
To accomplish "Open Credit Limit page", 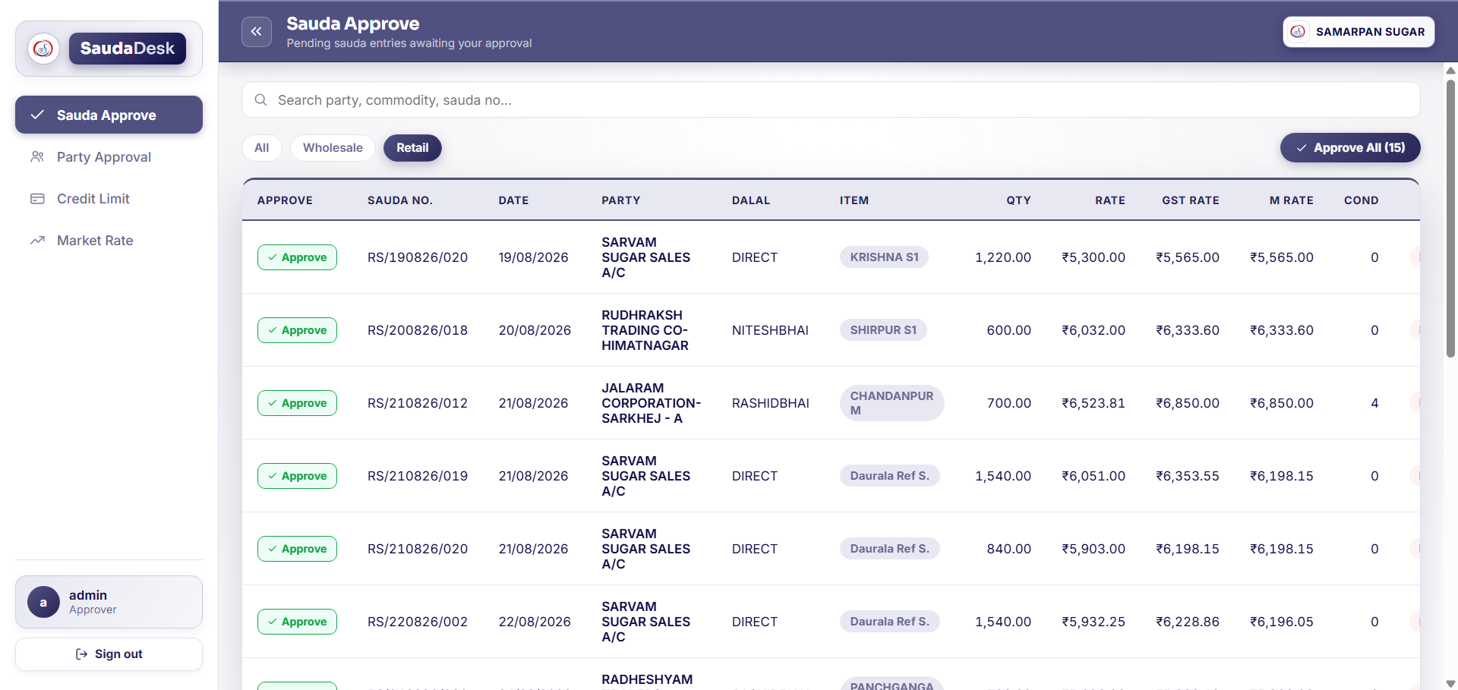I will 109,199.
